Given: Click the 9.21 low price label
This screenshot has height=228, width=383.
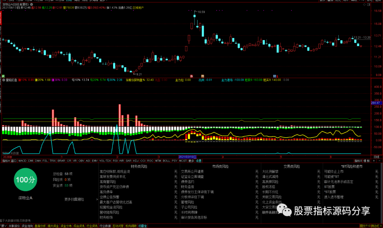Looking at the screenshot, I should click(139, 74).
